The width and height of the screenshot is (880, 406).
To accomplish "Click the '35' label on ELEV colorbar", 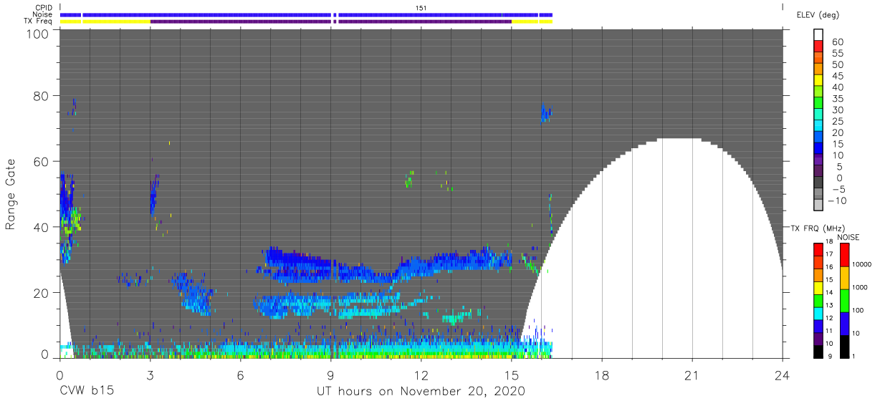I will (x=837, y=99).
